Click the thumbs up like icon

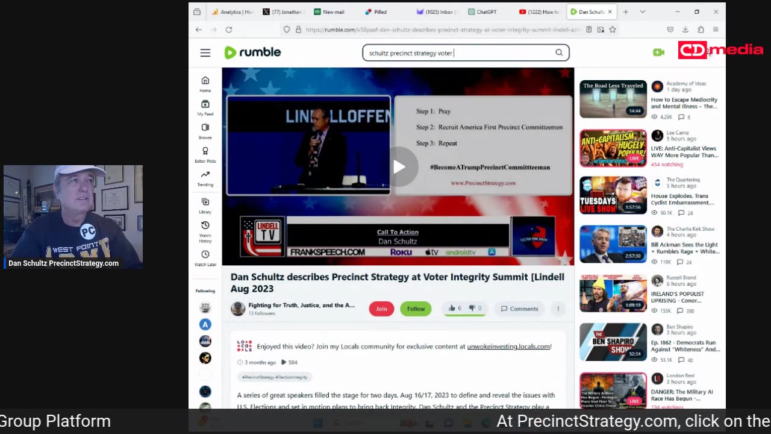pyautogui.click(x=452, y=309)
